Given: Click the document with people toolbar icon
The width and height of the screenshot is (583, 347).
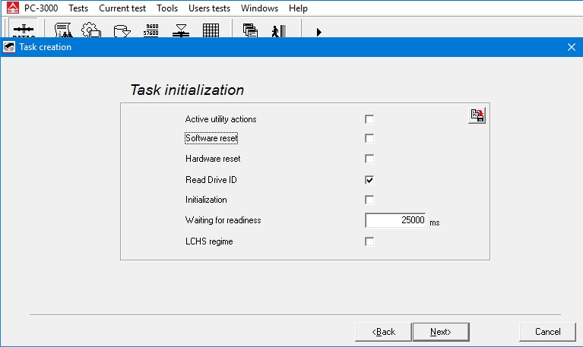Looking at the screenshot, I should pyautogui.click(x=64, y=30).
